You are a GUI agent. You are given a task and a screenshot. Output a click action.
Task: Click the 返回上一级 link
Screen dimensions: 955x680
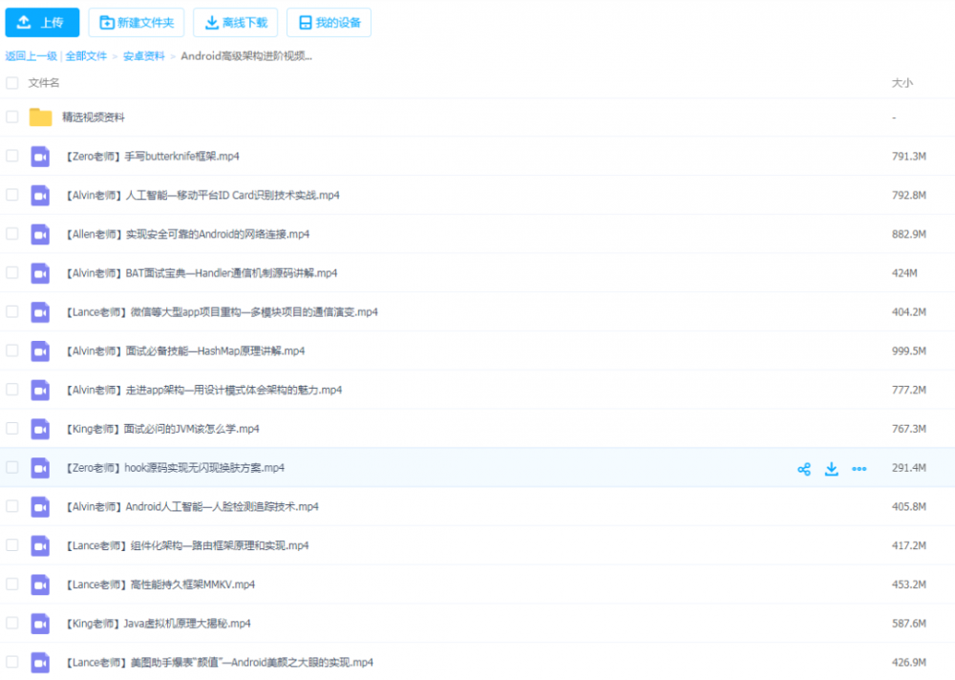point(33,56)
